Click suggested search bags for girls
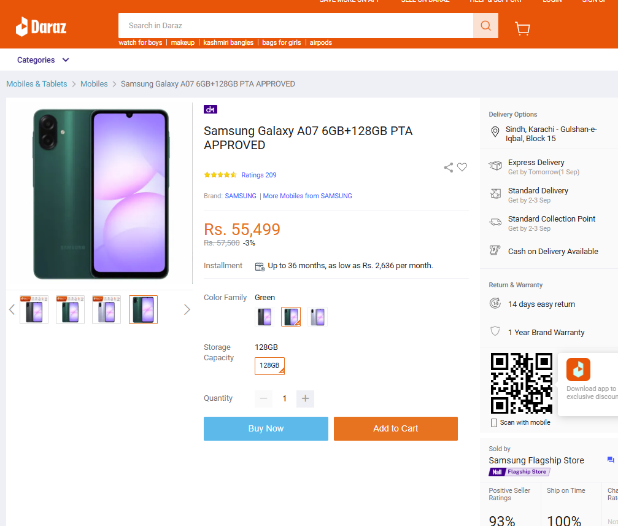The width and height of the screenshot is (618, 526). pyautogui.click(x=282, y=42)
